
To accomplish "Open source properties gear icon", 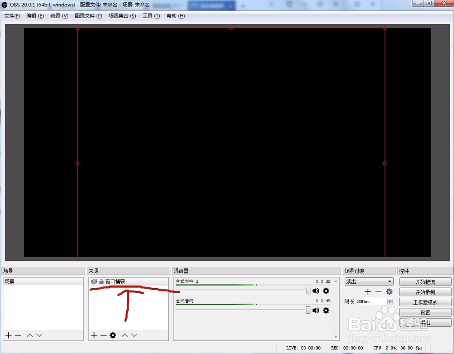I will pos(113,335).
